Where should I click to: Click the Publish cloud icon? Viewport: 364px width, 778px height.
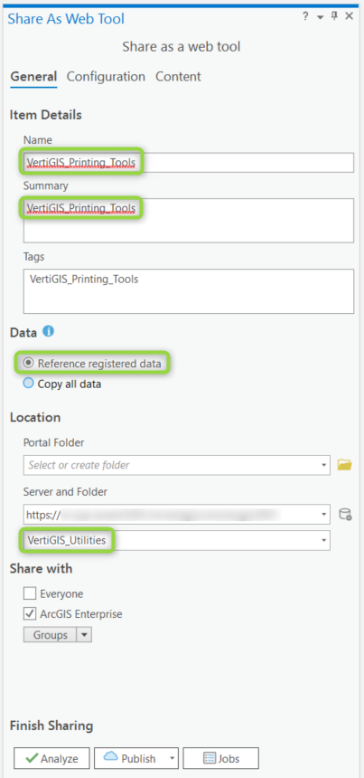pyautogui.click(x=110, y=756)
